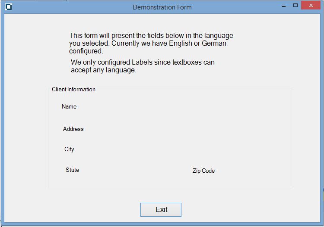This screenshot has height=227, width=324.
Task: Click the application icon in the title bar
Action: pyautogui.click(x=9, y=7)
